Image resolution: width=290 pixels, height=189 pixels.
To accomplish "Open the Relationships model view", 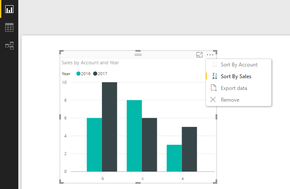I will click(9, 46).
